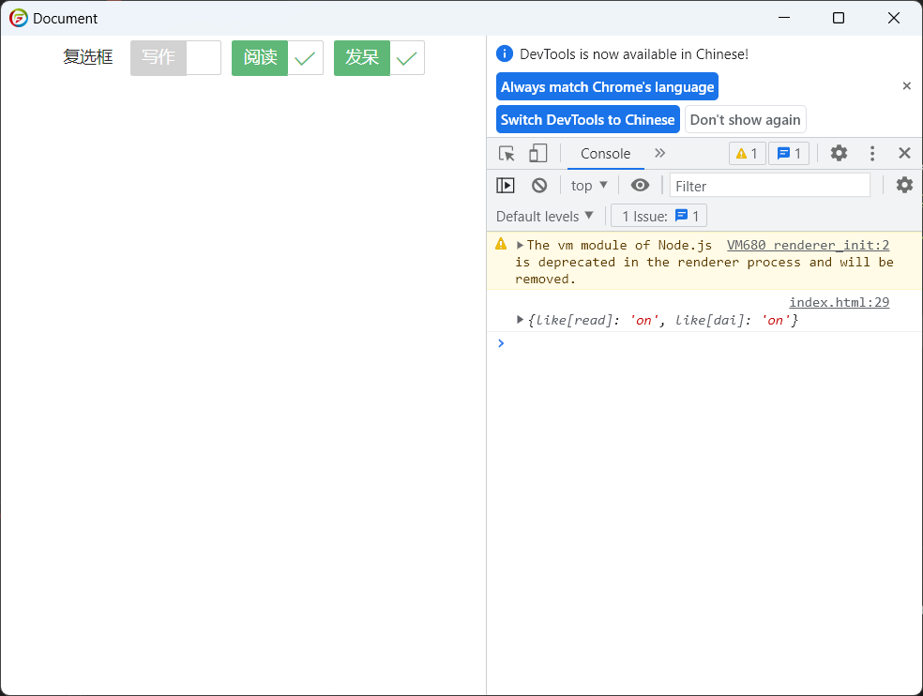Expand the logged like[read] object

(520, 320)
